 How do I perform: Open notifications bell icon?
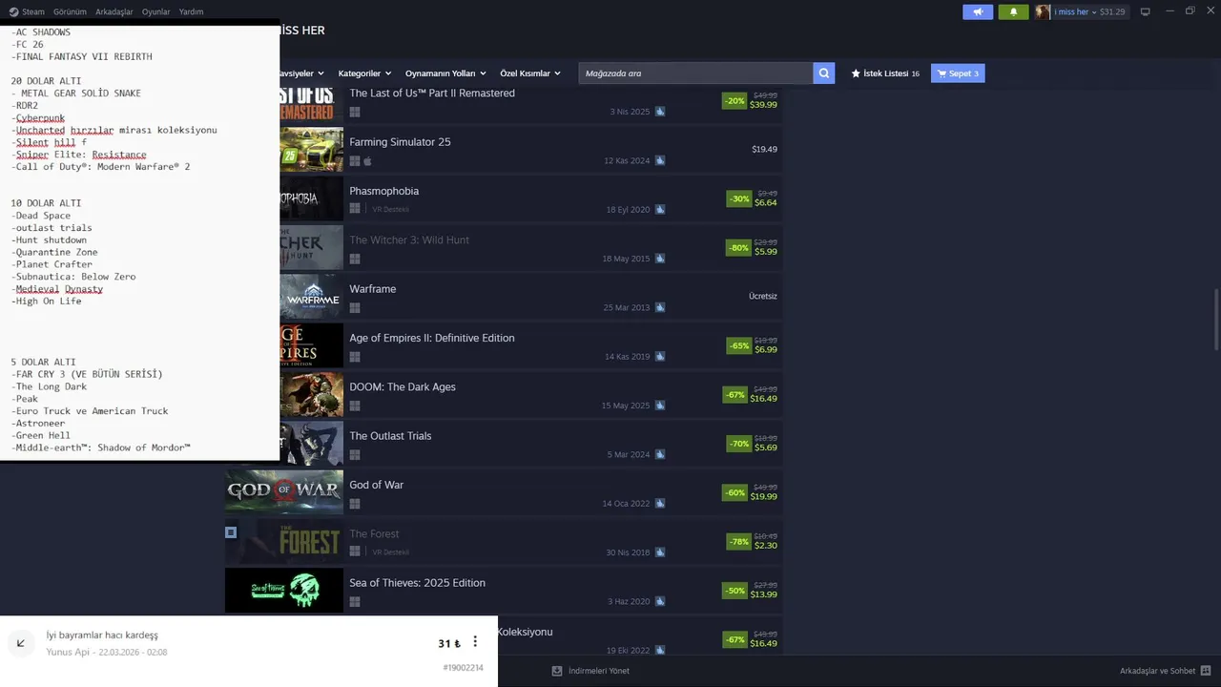[x=1013, y=11]
